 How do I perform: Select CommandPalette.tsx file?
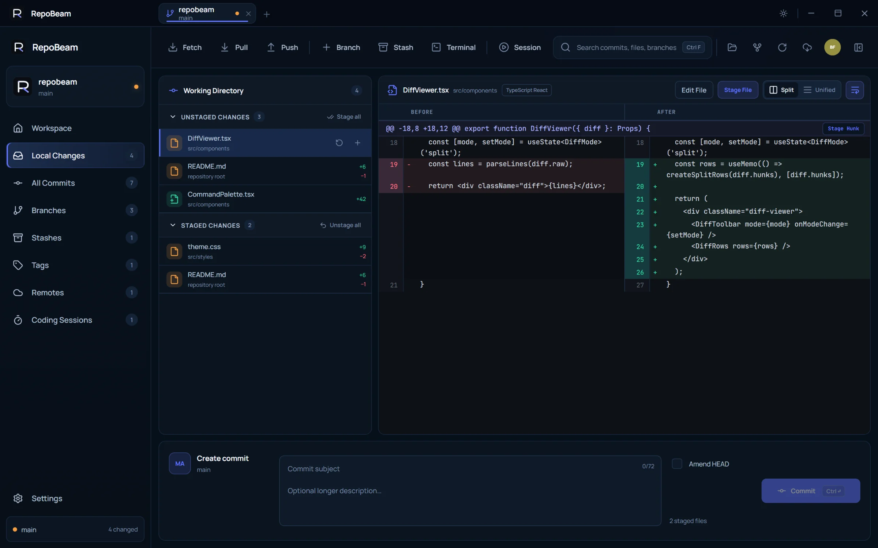tap(265, 199)
